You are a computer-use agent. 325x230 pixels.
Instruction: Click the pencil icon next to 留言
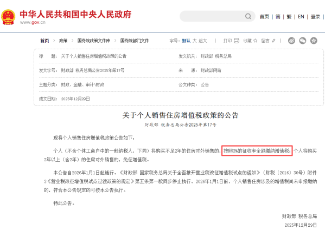[273, 41]
